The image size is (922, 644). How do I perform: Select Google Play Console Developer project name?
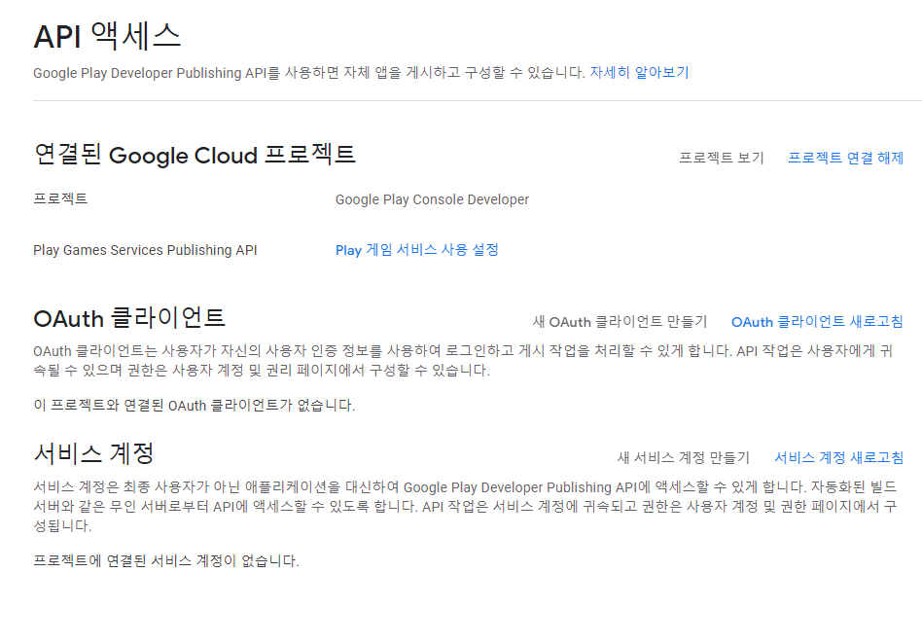432,199
